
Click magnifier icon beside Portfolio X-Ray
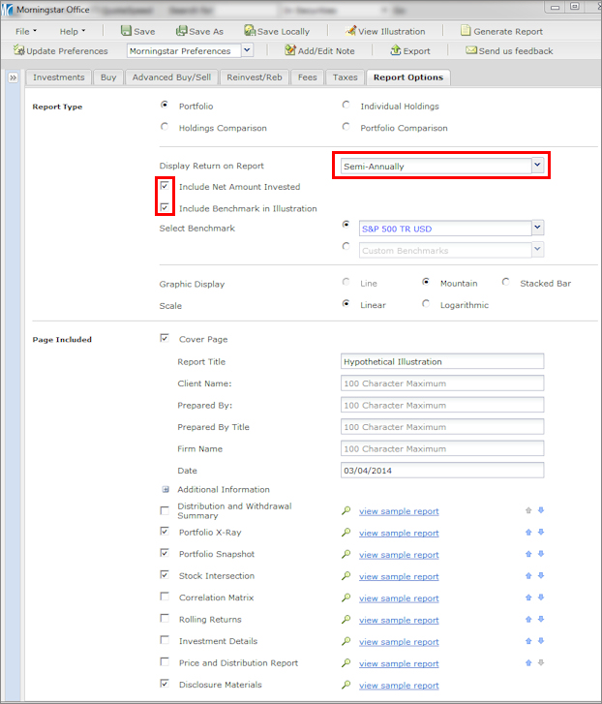tap(345, 533)
